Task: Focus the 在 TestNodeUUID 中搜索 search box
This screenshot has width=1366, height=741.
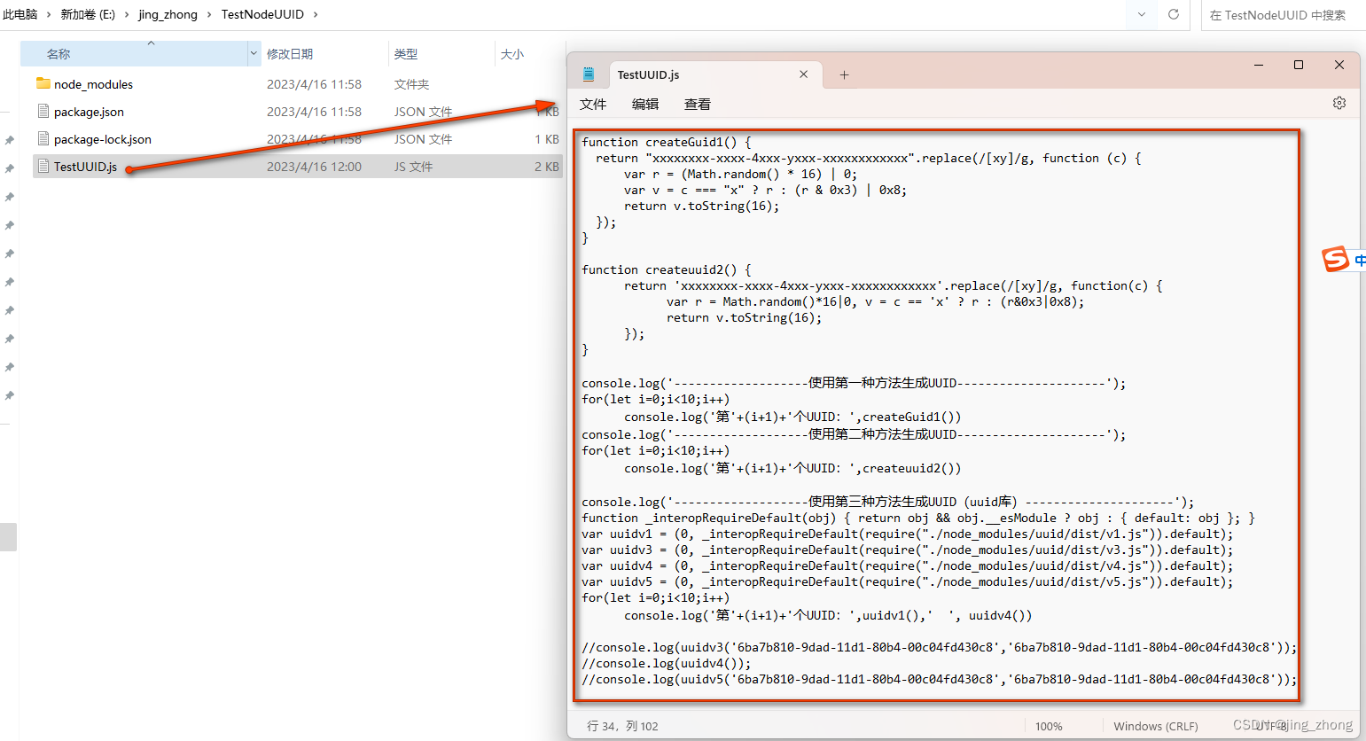Action: pos(1284,15)
